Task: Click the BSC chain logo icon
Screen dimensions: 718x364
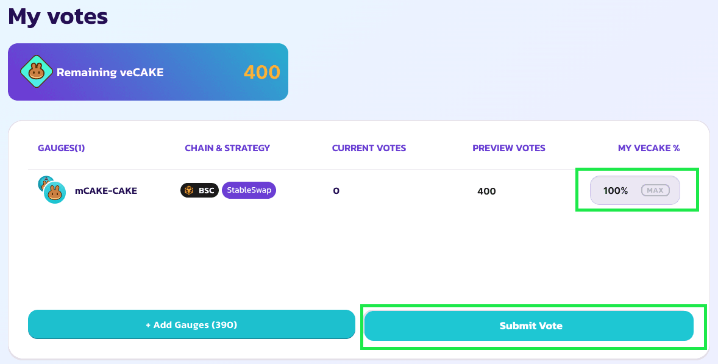Action: click(x=190, y=191)
